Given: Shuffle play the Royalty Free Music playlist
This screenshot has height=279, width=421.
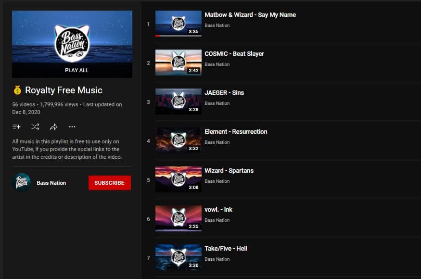Looking at the screenshot, I should coord(35,127).
